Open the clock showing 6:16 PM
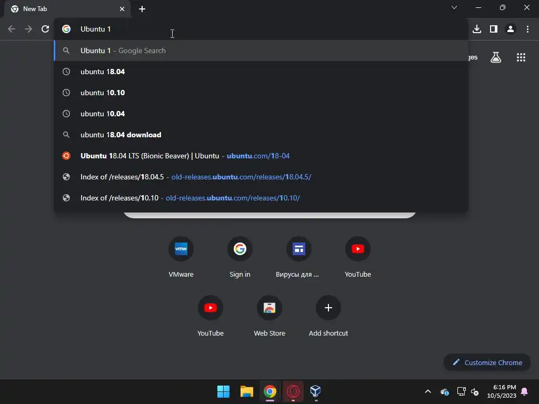The height and width of the screenshot is (404, 539). 502,391
